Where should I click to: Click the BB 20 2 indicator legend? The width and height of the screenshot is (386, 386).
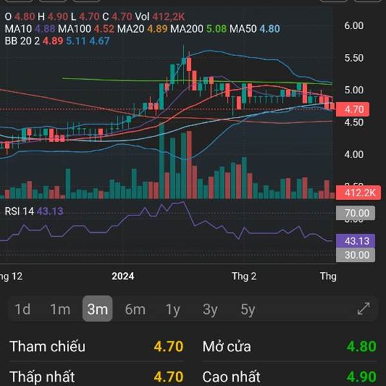click(x=57, y=41)
